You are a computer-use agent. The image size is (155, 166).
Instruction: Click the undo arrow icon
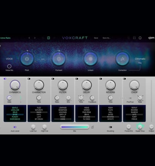(x=43, y=38)
